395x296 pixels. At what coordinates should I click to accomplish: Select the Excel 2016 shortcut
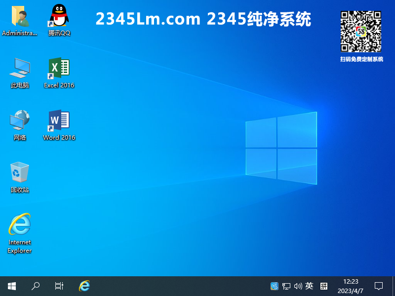[59, 73]
